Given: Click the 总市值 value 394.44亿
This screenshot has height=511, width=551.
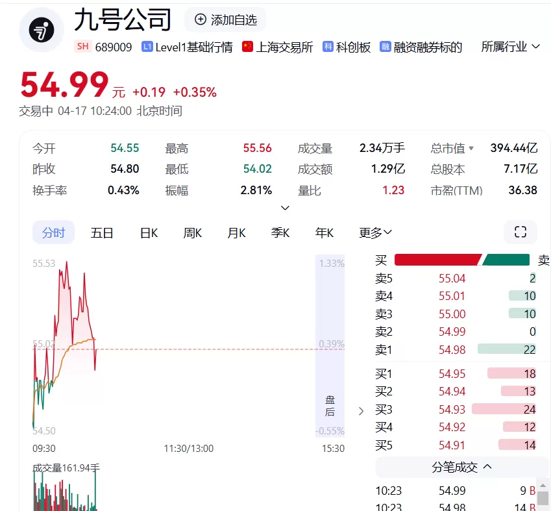Looking at the screenshot, I should click(x=514, y=148).
